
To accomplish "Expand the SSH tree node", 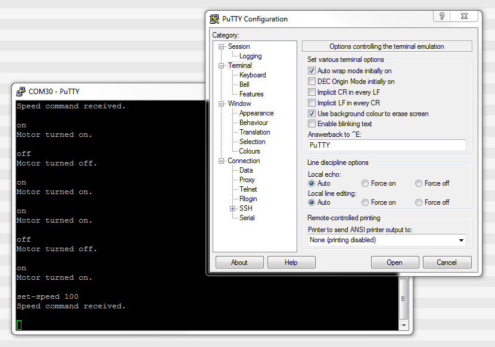I will (x=233, y=208).
